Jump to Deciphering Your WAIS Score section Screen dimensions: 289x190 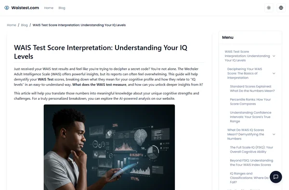tap(245, 73)
